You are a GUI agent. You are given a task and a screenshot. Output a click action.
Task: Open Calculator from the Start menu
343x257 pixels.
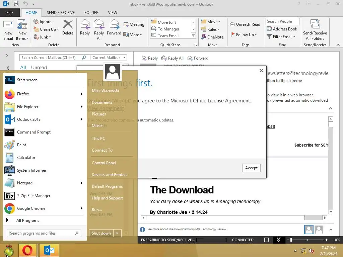click(44, 158)
